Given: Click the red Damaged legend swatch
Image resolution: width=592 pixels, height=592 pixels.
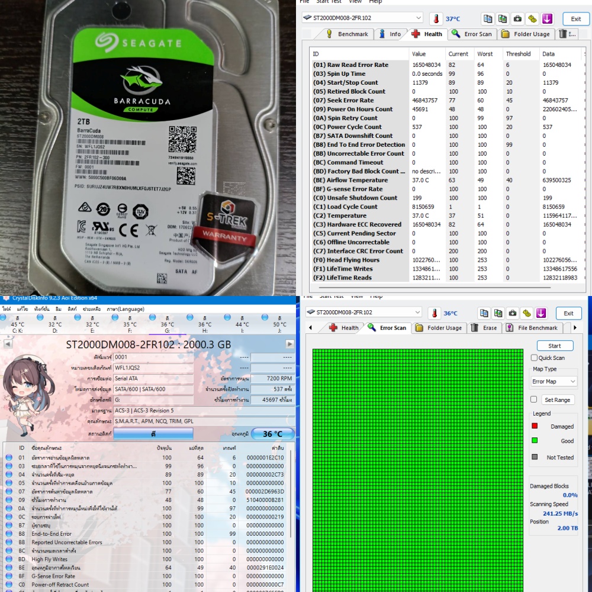Looking at the screenshot, I should click(x=534, y=426).
